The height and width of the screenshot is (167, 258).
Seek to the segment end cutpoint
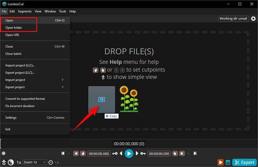tap(182, 154)
